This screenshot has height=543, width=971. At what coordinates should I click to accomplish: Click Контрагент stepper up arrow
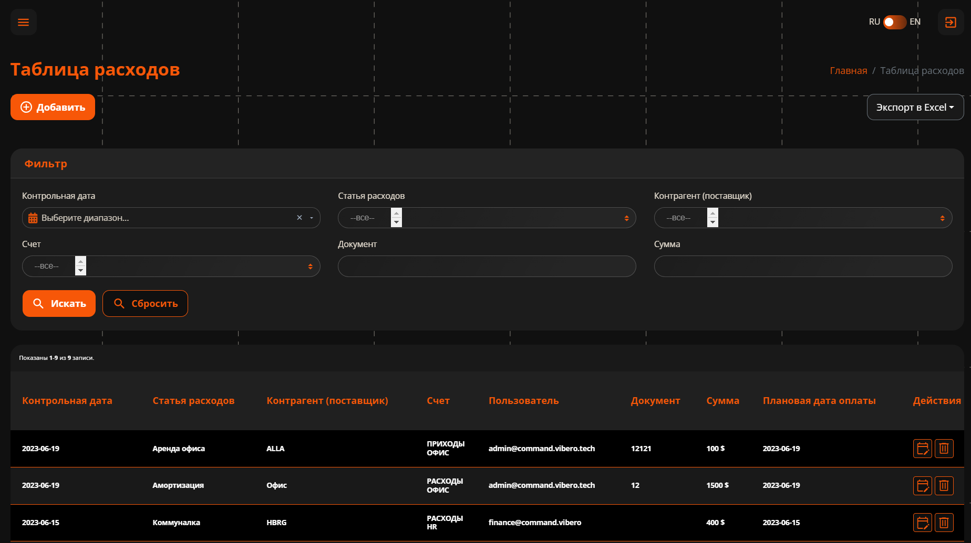712,212
